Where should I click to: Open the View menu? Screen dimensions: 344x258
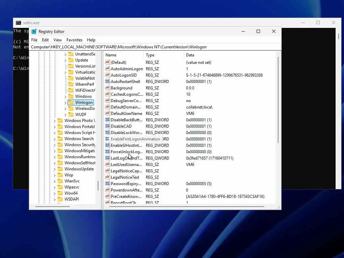click(57, 40)
